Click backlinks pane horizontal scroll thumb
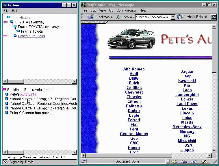This screenshot has height=166, width=219. coord(16,152)
